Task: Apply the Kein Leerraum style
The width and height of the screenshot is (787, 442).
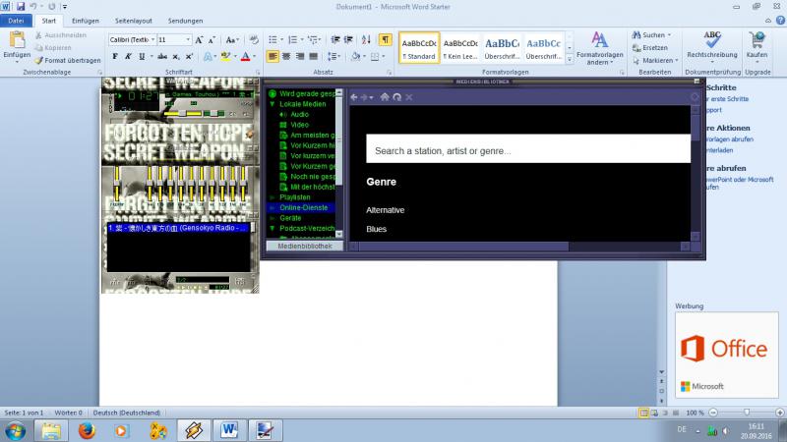Action: click(460, 48)
